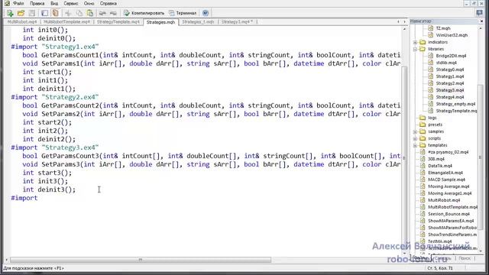
Task: Click the logs folder icon
Action: coord(423,118)
